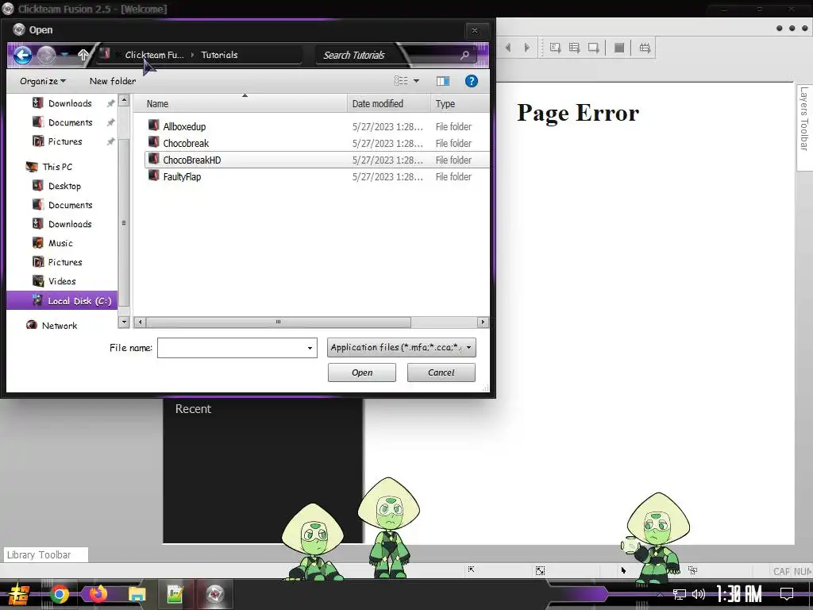Open the Storyboard editor toolbar icon
The height and width of the screenshot is (610, 813).
pos(555,48)
